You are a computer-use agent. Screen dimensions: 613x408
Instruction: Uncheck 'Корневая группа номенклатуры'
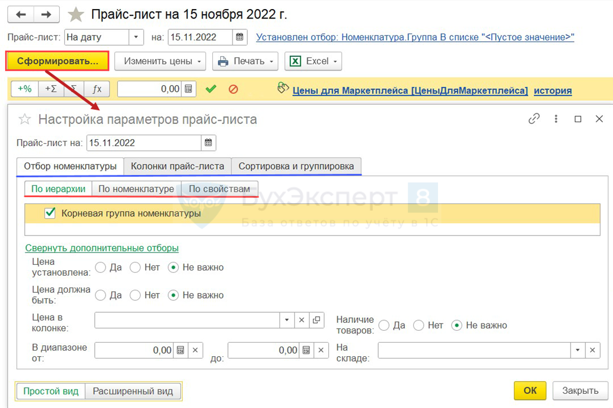[50, 213]
